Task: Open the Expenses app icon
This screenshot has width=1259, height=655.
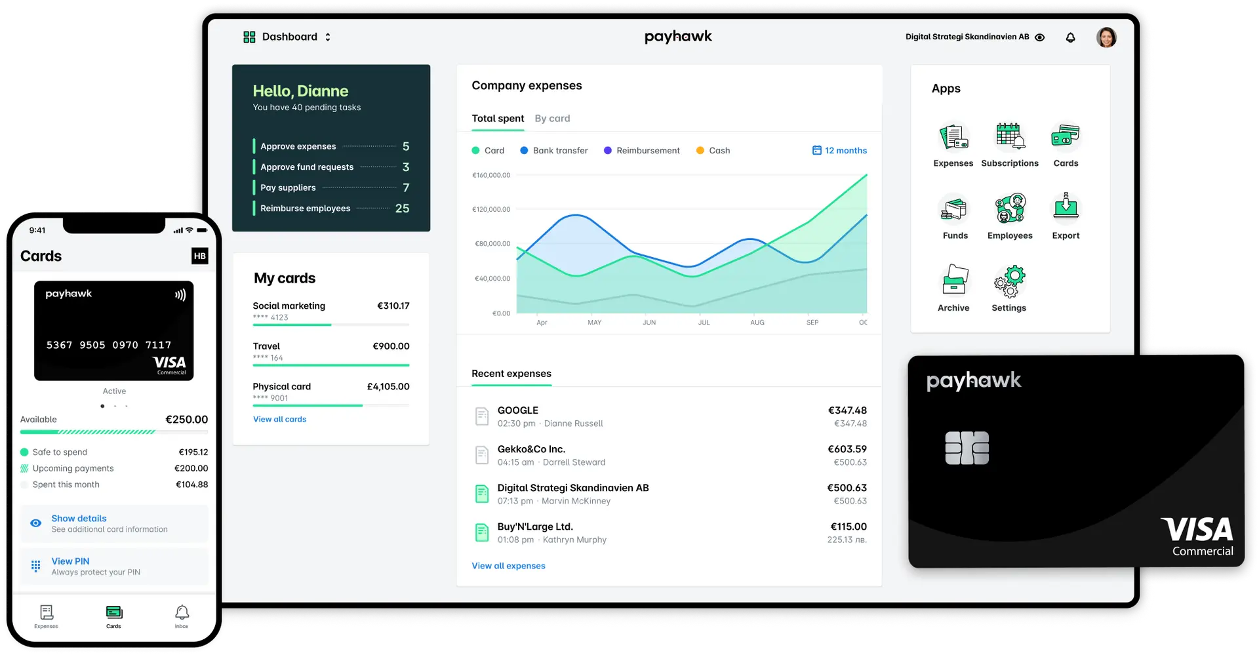Action: pos(953,137)
